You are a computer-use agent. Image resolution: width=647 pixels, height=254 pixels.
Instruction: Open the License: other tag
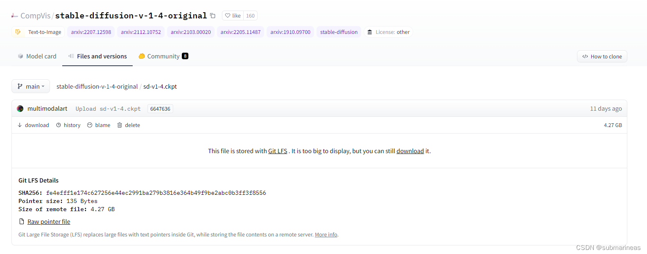(388, 32)
